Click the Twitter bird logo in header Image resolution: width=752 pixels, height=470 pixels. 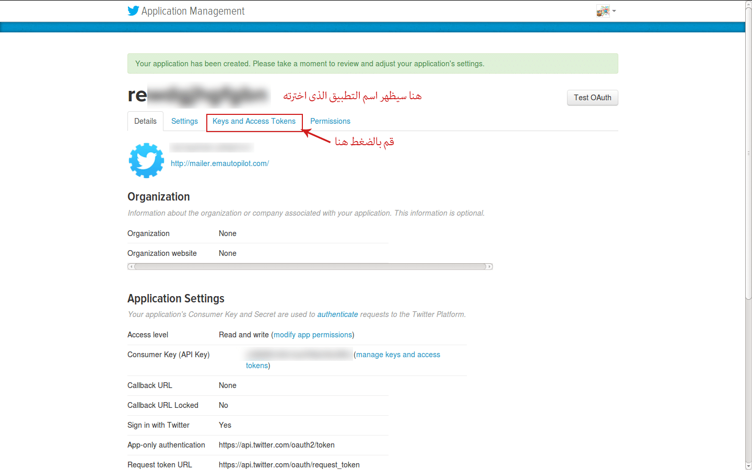pos(133,11)
